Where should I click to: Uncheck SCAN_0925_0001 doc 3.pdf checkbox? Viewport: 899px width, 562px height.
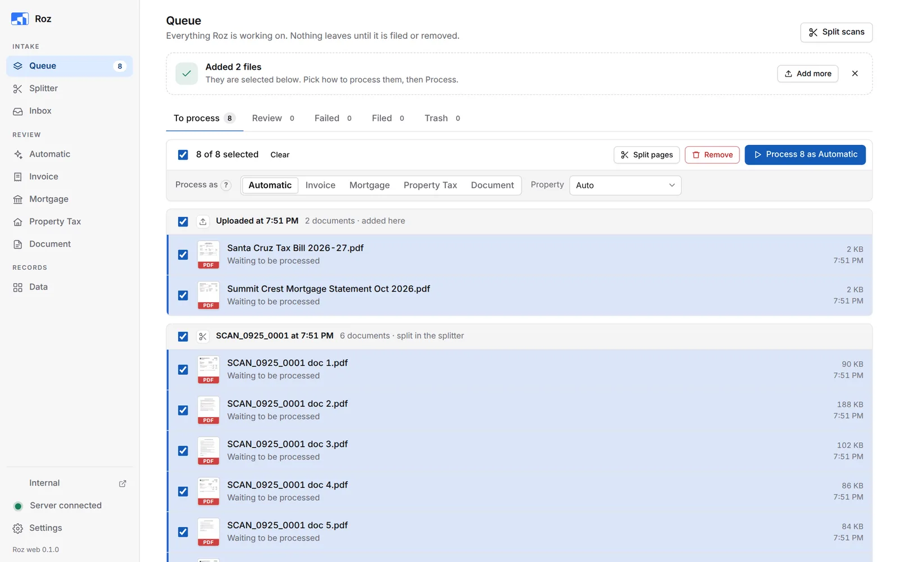coord(183,451)
